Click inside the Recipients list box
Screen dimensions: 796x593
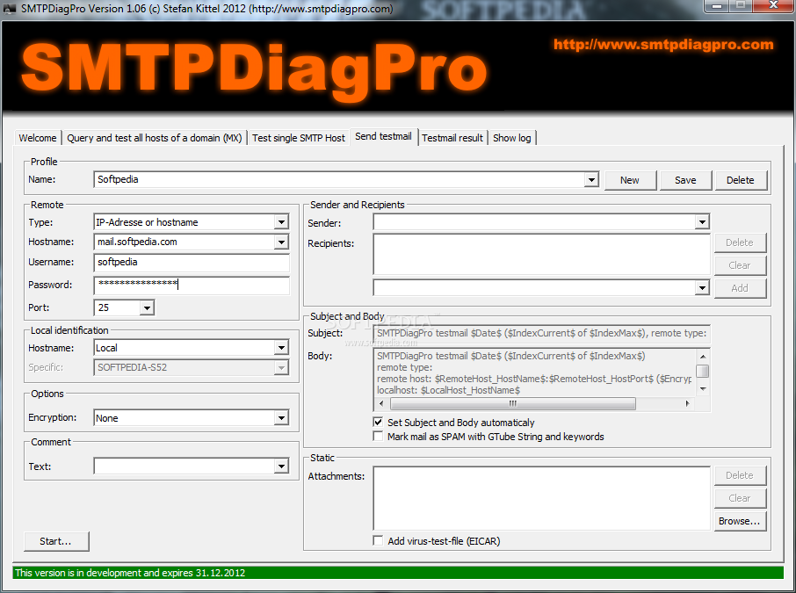pos(541,254)
